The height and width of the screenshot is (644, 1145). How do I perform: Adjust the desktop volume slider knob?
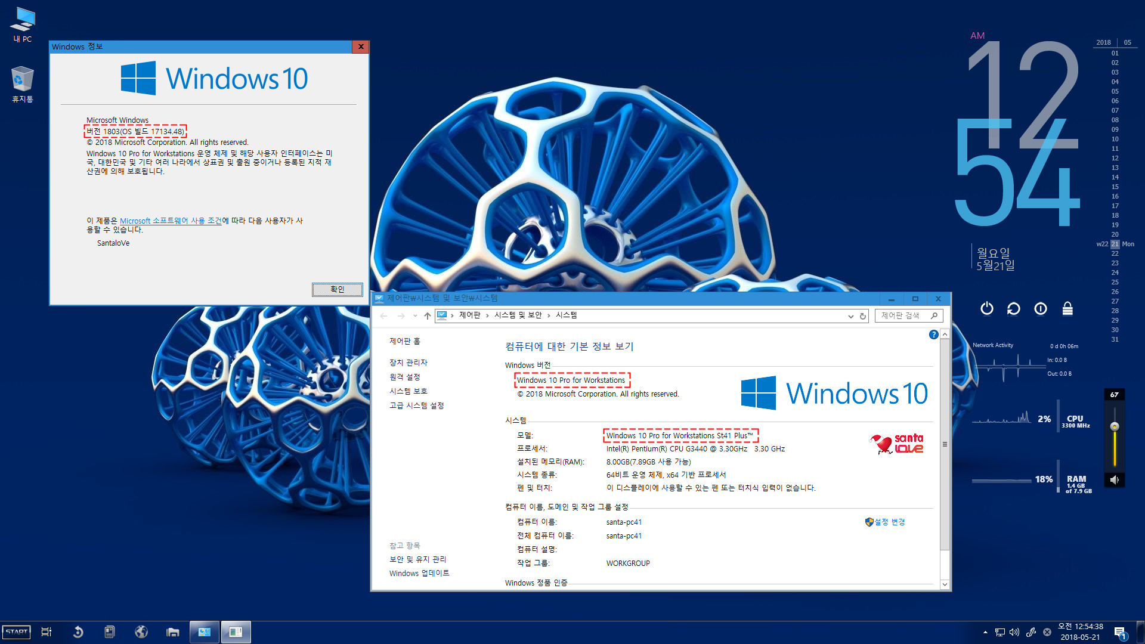tap(1115, 426)
